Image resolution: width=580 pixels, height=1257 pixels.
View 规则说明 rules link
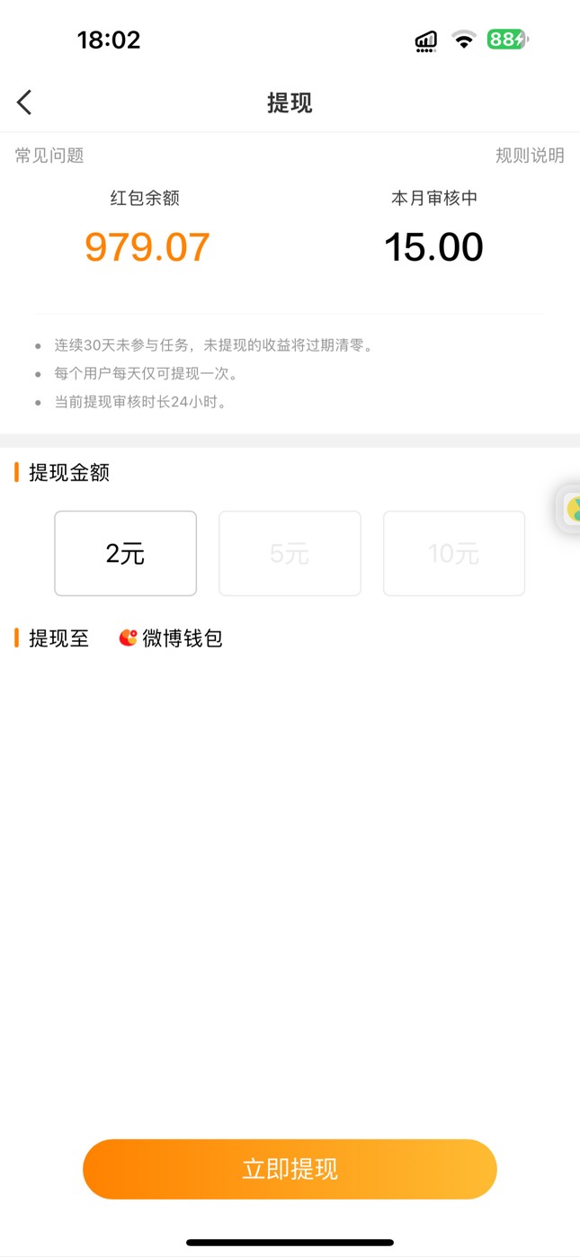[530, 156]
